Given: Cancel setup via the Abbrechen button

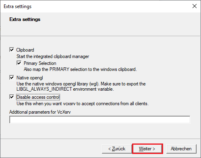Looking at the screenshot, I should coord(181,149).
